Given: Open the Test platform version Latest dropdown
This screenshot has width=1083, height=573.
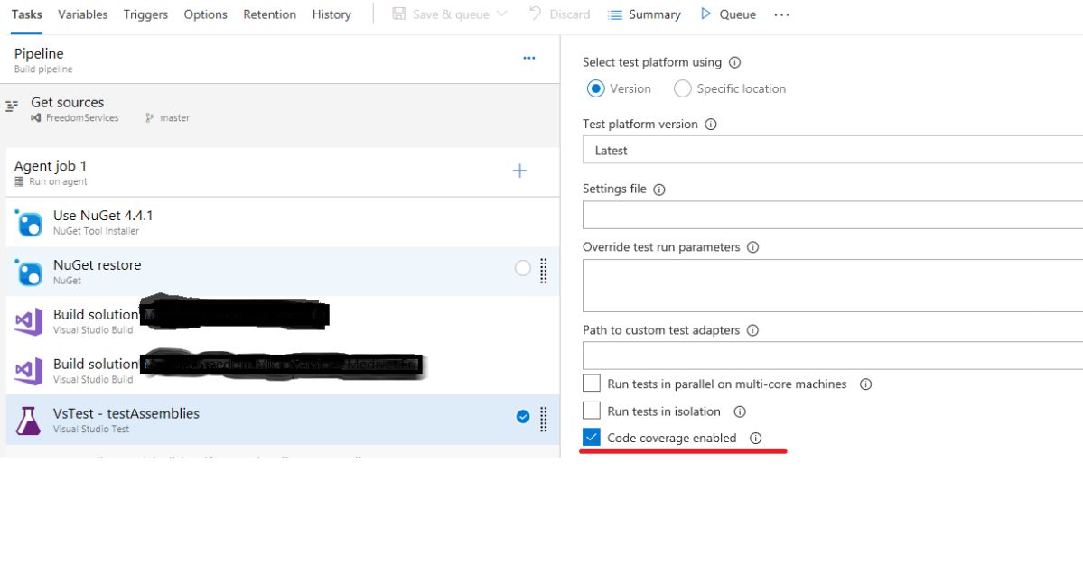Looking at the screenshot, I should (x=832, y=150).
